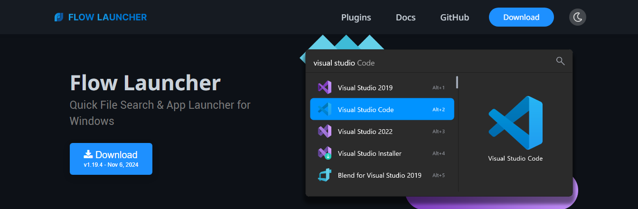Click the Blend for Visual Studio 2019 icon
Viewport: 638px width, 209px height.
coord(324,175)
